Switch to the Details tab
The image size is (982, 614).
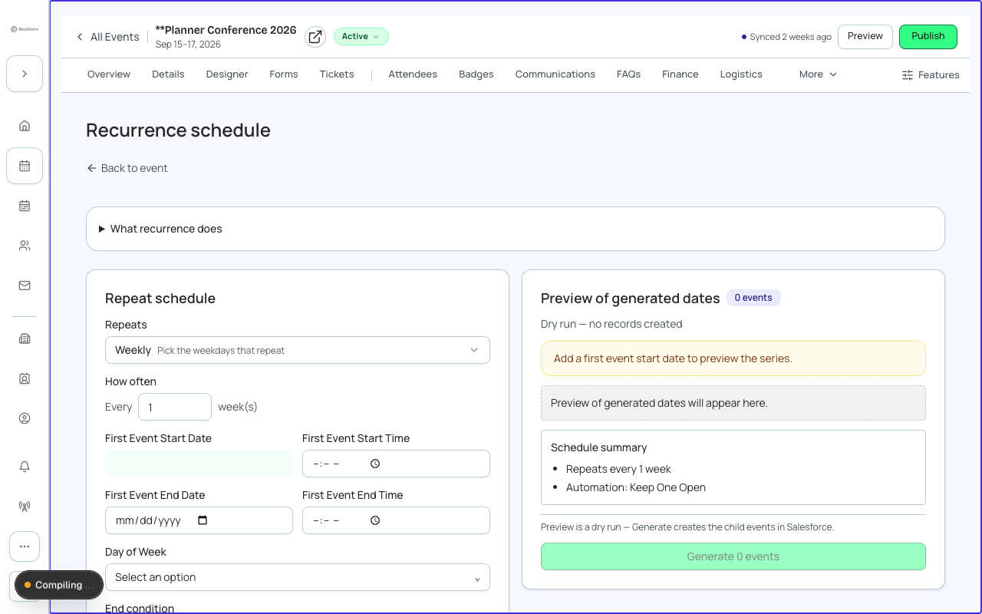coord(168,74)
